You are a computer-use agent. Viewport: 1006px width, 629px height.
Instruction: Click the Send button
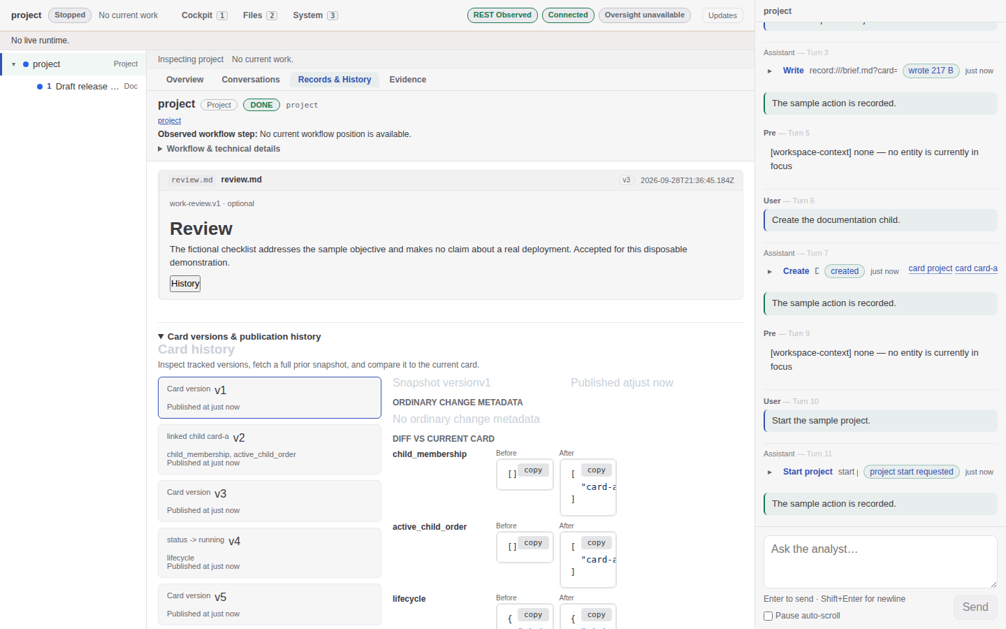pyautogui.click(x=975, y=607)
